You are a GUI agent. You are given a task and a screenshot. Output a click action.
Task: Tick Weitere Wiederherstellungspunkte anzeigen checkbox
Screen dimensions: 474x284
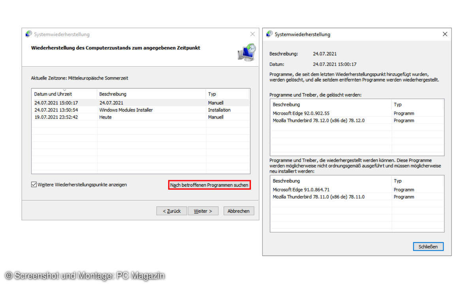(x=34, y=184)
